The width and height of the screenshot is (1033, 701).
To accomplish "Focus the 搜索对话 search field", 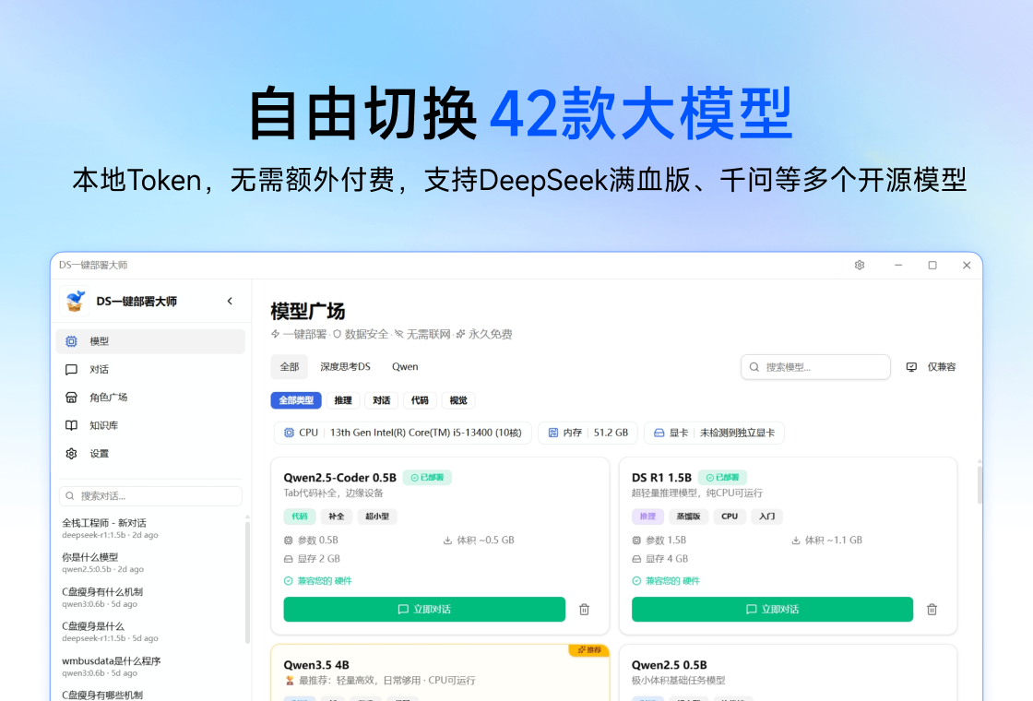I will (151, 496).
